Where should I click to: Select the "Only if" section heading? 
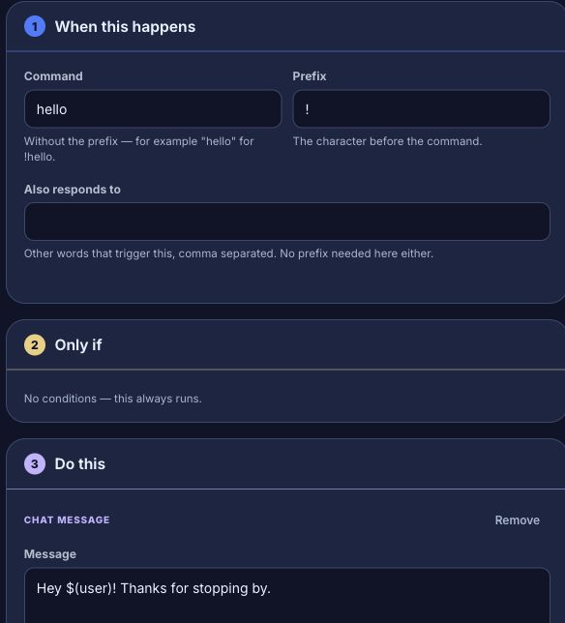pos(78,344)
